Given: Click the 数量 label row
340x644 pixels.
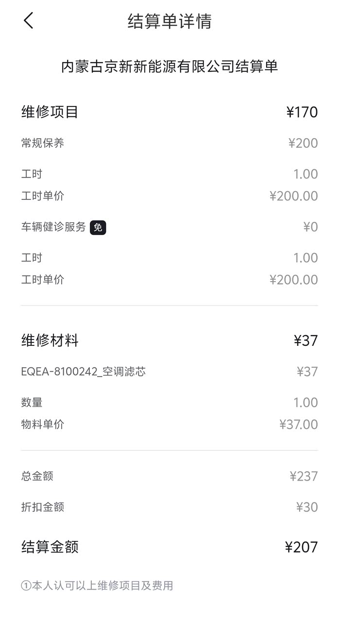Looking at the screenshot, I should click(32, 402).
